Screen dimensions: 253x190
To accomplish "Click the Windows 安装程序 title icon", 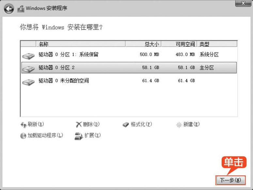I will pyautogui.click(x=21, y=9).
